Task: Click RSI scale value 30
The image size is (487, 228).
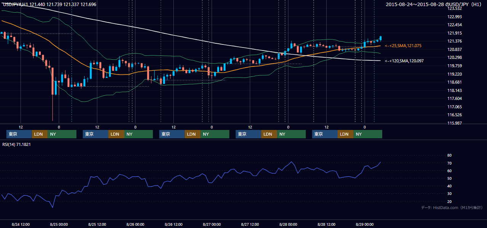Action: click(449, 194)
